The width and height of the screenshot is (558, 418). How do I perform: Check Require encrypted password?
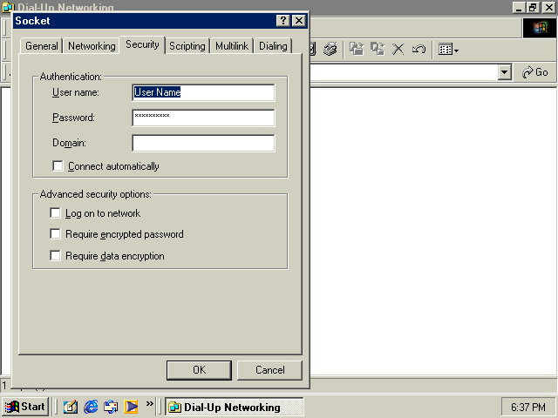55,234
